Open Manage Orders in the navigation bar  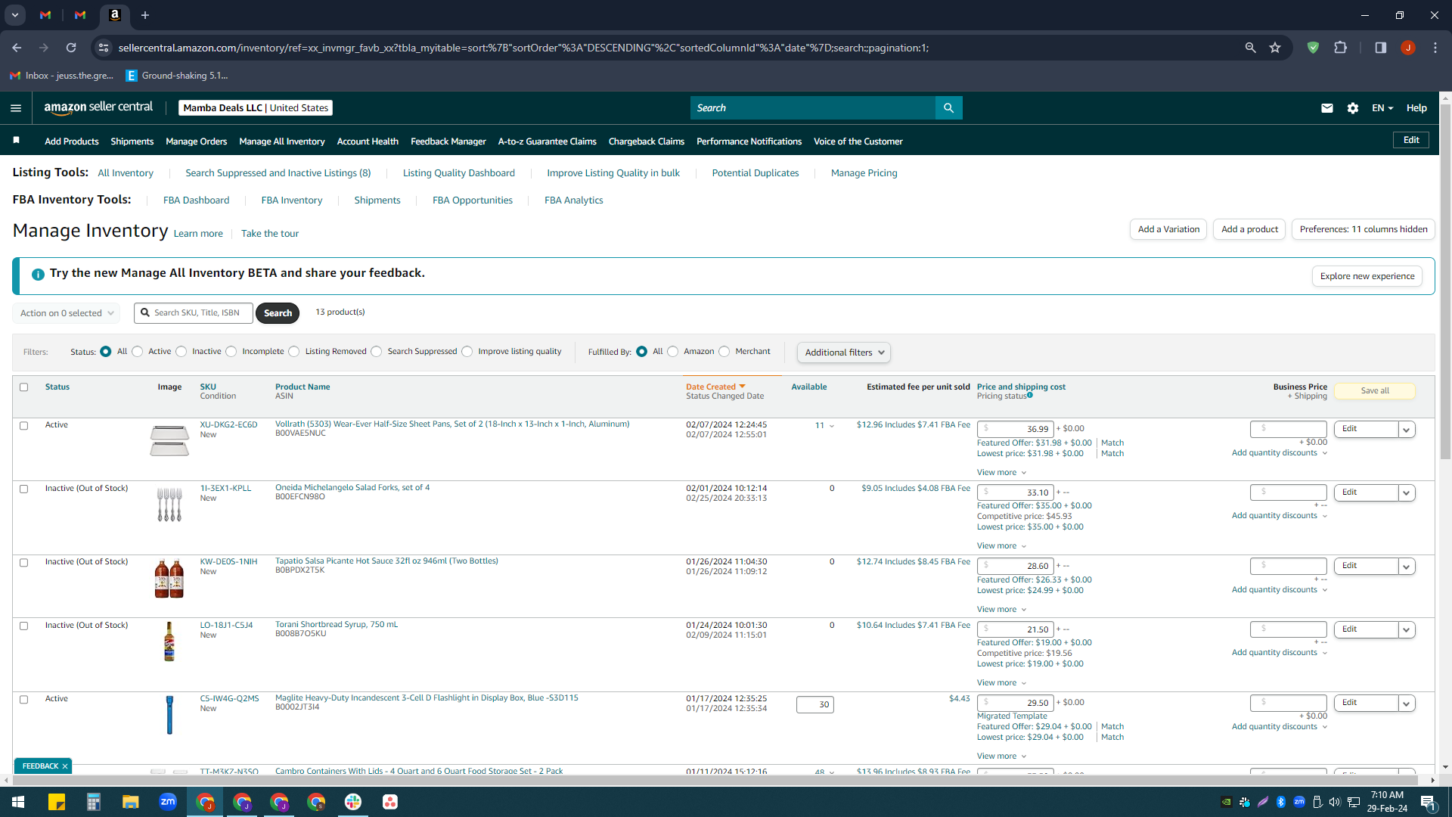pyautogui.click(x=196, y=141)
